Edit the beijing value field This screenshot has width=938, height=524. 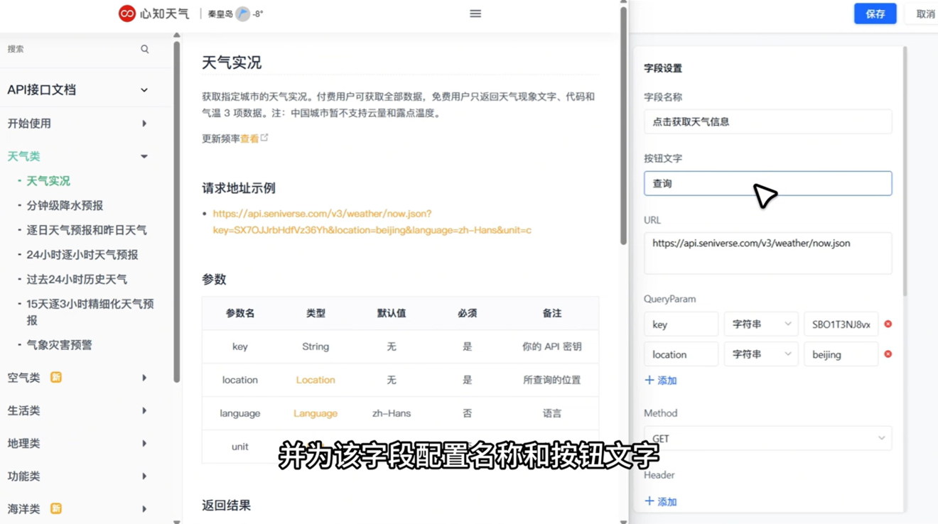tap(841, 354)
